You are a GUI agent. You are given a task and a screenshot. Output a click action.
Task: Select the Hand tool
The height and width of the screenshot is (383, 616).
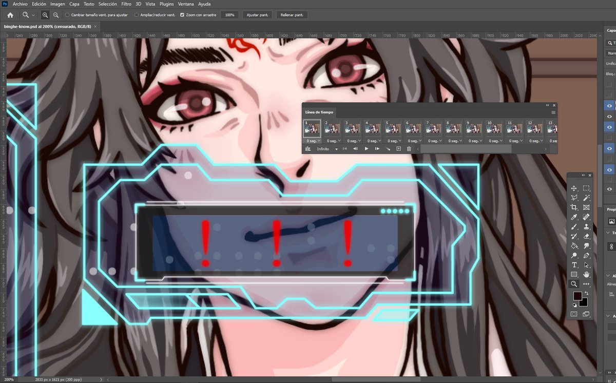[587, 274]
